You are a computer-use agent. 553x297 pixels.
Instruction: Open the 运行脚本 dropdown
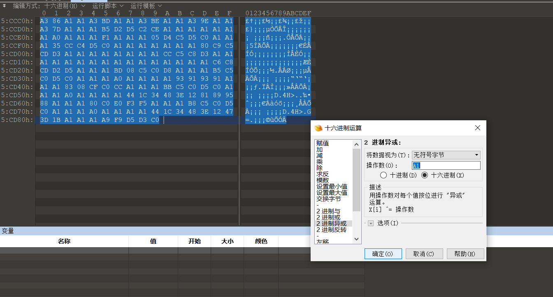[107, 6]
